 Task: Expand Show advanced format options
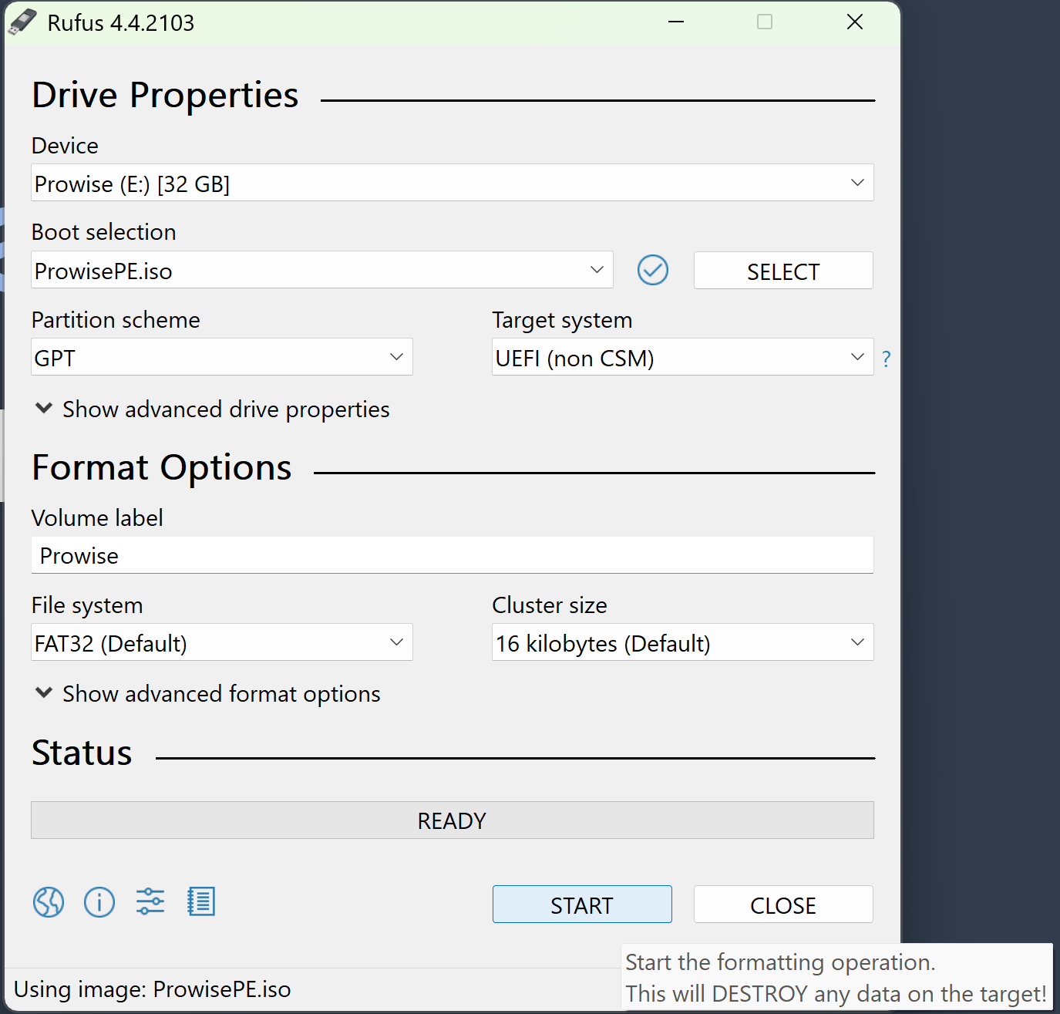[x=207, y=694]
